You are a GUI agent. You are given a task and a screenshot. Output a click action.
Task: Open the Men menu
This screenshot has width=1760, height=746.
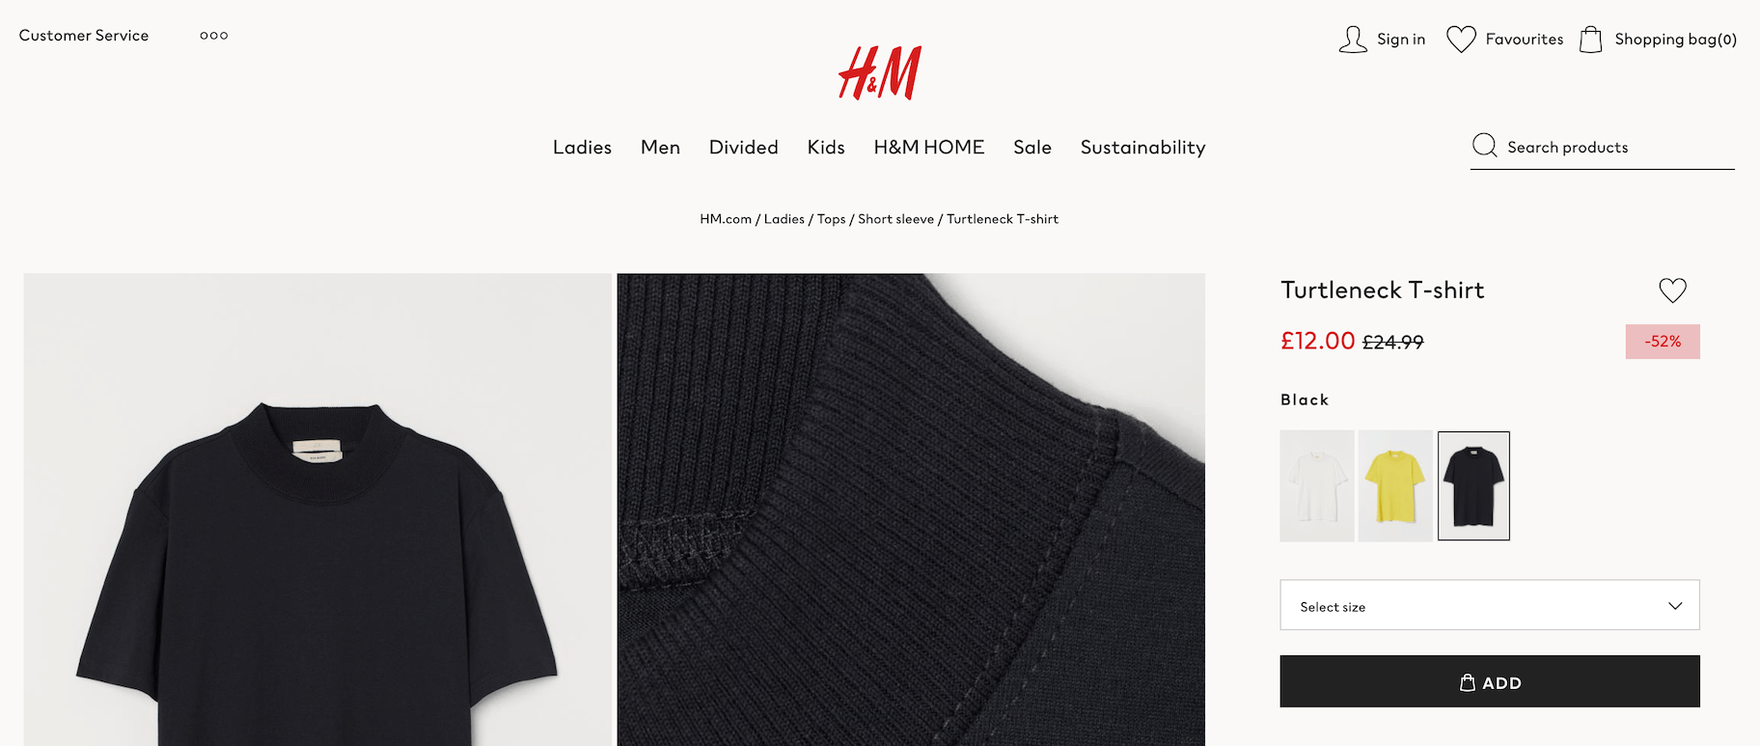click(x=660, y=148)
